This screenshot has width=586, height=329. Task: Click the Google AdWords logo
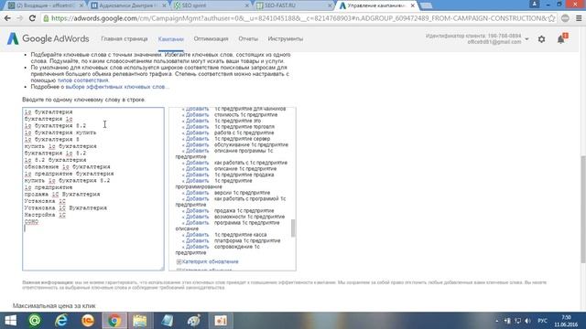(48, 38)
